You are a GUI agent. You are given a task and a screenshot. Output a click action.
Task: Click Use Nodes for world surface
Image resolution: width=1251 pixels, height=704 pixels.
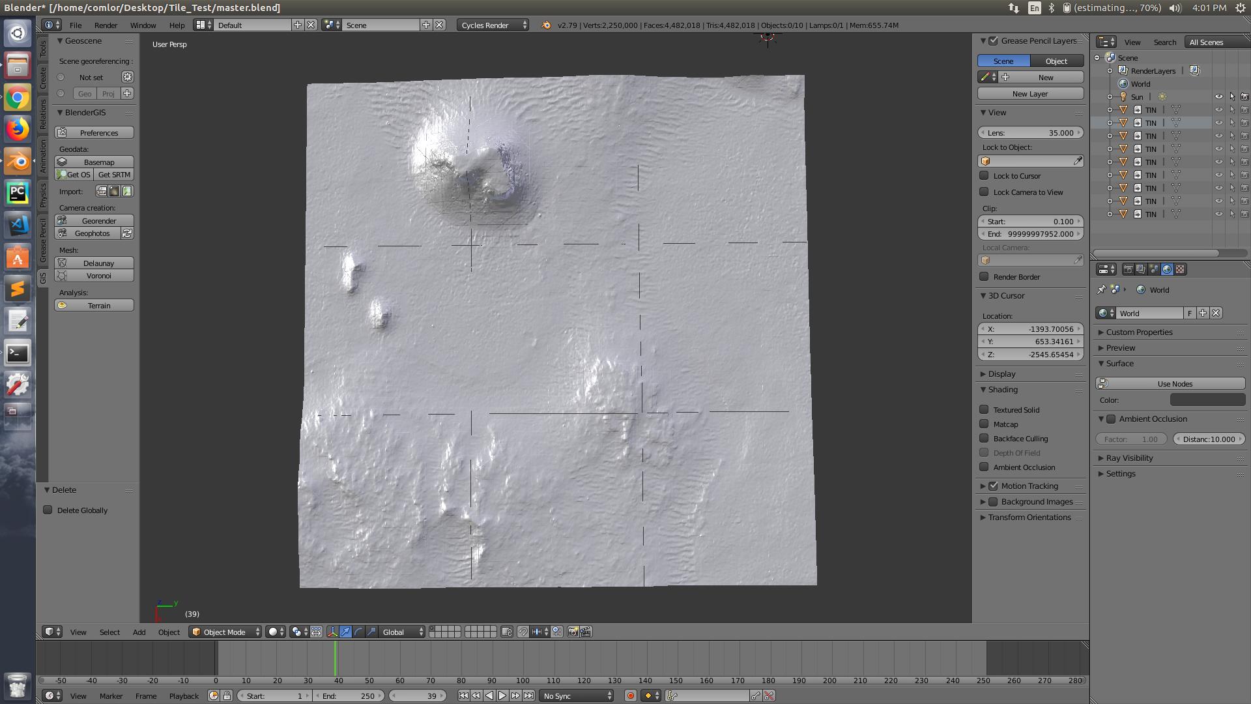tap(1170, 383)
